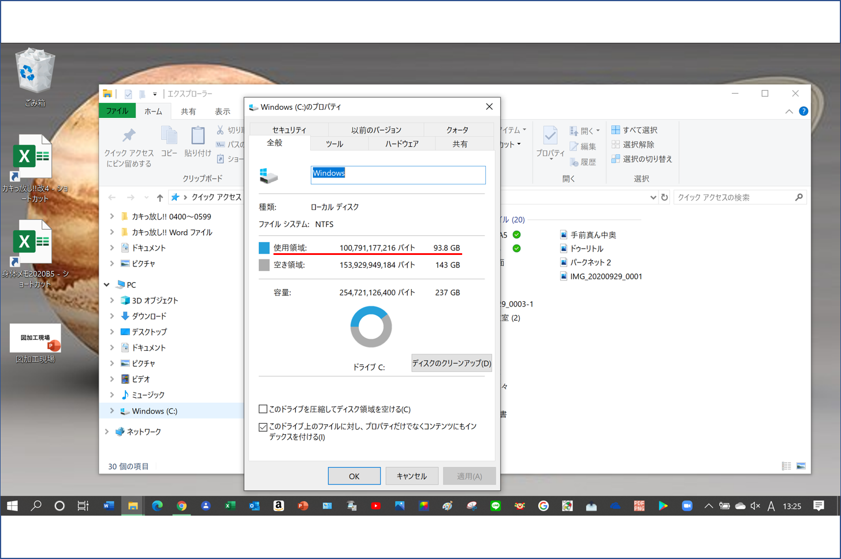Image resolution: width=841 pixels, height=559 pixels.
Task: Click 選択の切り替え in Explorer ribbon
Action: click(x=642, y=159)
